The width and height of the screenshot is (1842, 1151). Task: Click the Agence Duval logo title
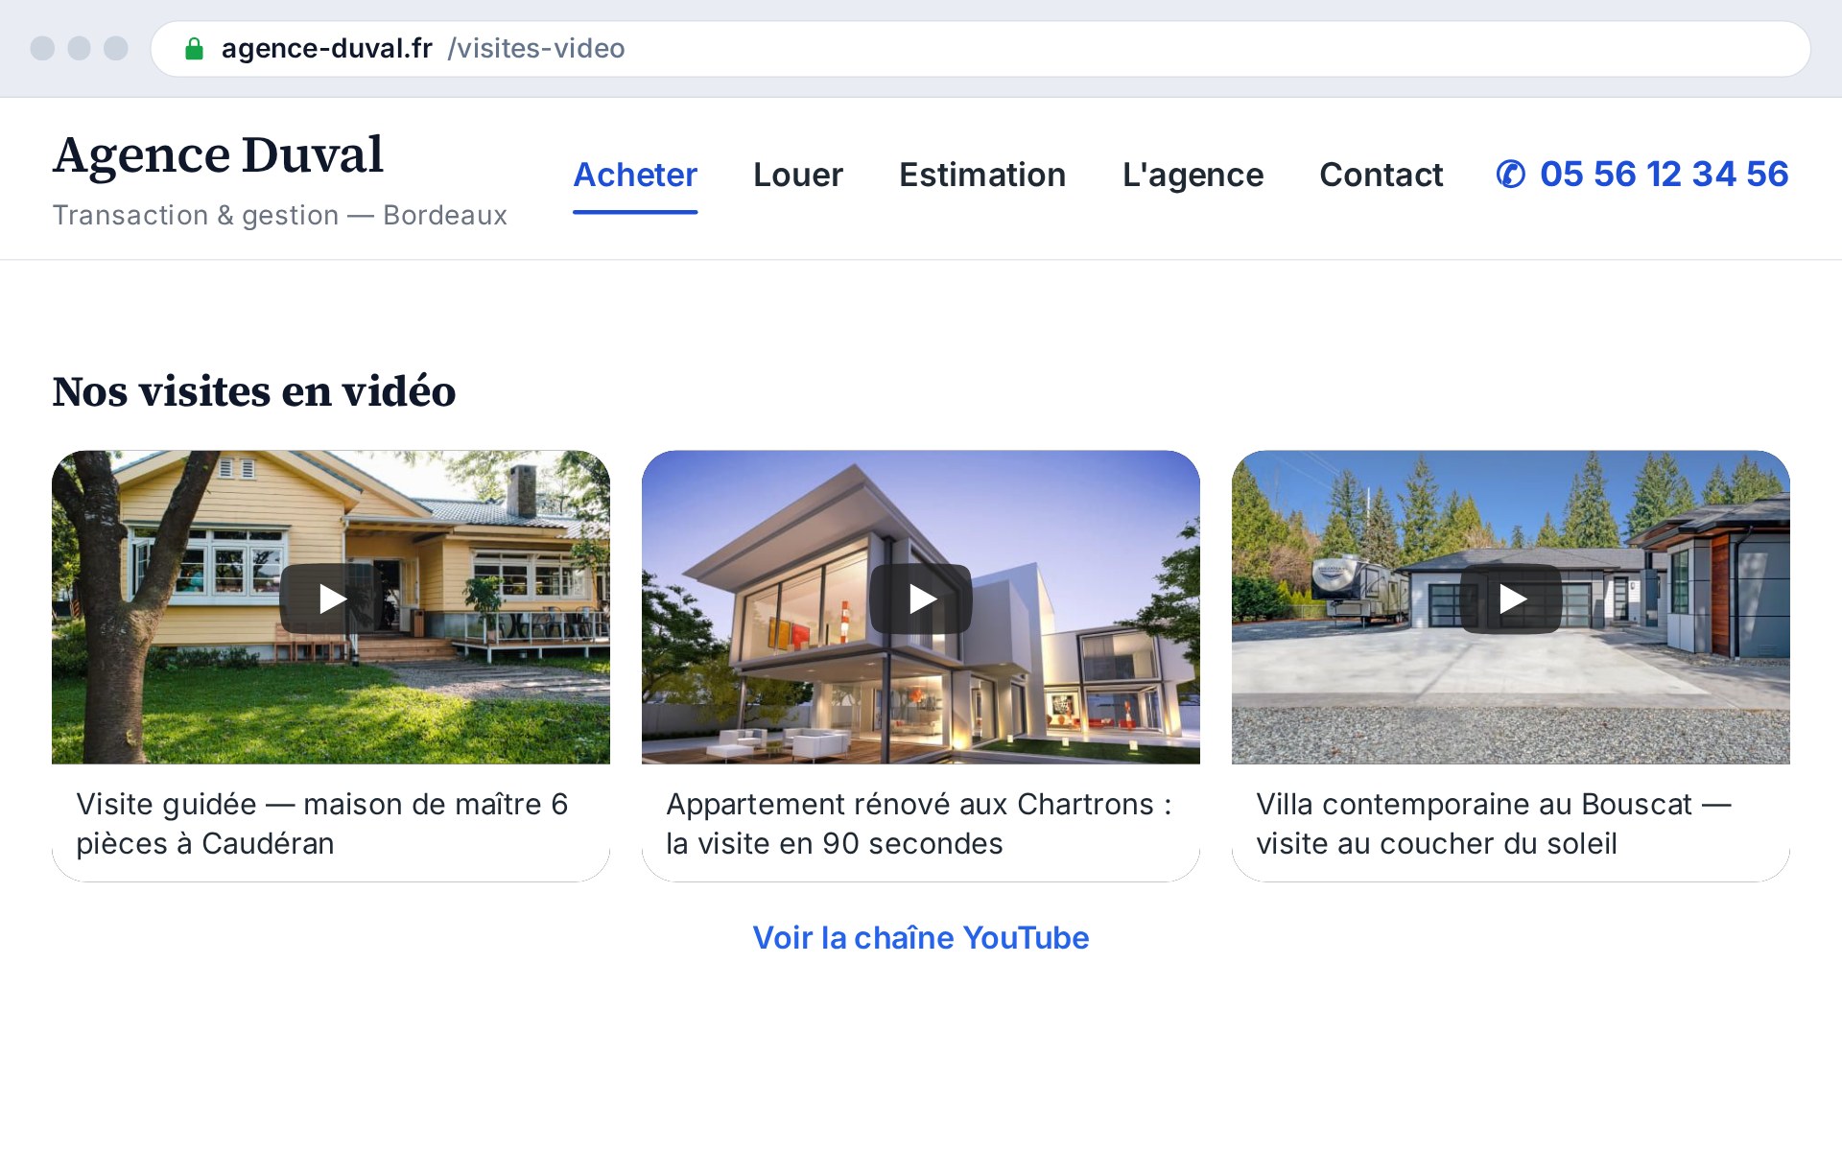pos(218,155)
